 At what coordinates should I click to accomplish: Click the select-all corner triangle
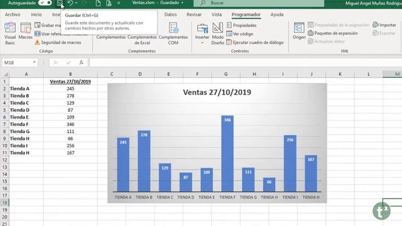[x=5, y=74]
